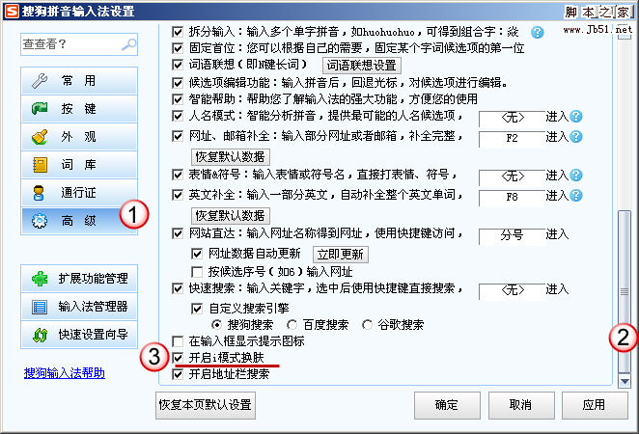The height and width of the screenshot is (434, 639).
Task: Click the list icon for 输入法管理器
Action: [x=40, y=307]
